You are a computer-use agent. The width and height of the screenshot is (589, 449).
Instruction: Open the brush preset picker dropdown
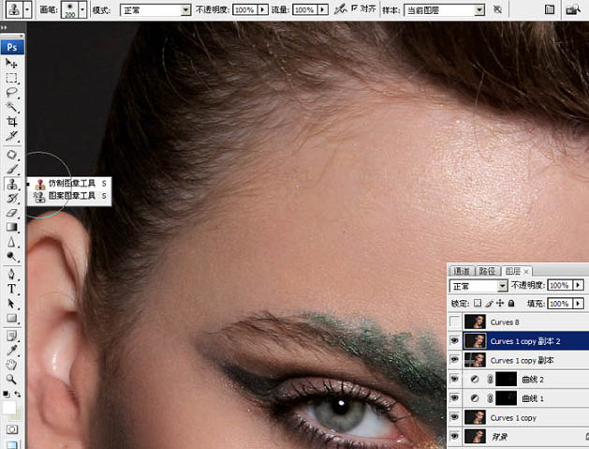82,9
